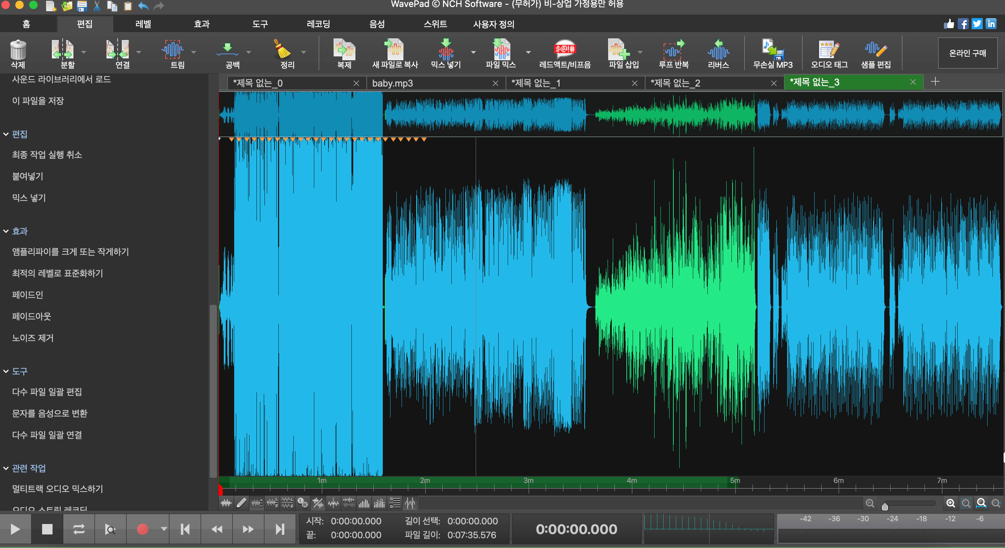Click the 온라인 구매 button
The height and width of the screenshot is (548, 1005).
967,53
